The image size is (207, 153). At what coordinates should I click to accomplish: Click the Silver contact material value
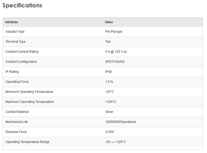[x=109, y=112]
